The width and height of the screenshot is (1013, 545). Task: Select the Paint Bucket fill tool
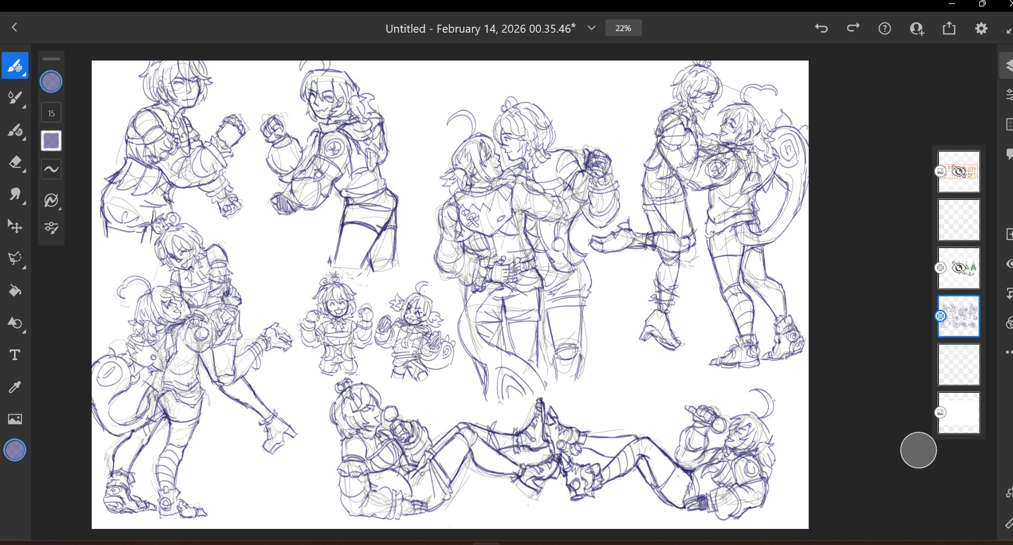tap(15, 290)
